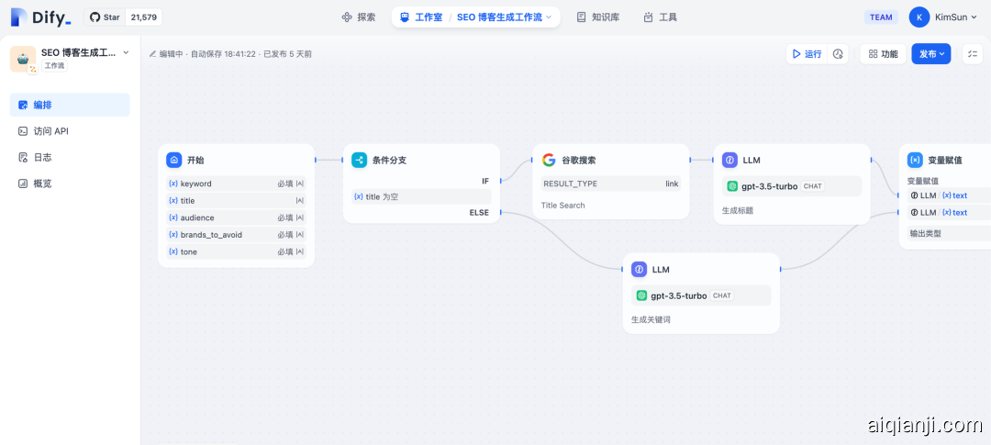Open run history clock icon

(838, 54)
